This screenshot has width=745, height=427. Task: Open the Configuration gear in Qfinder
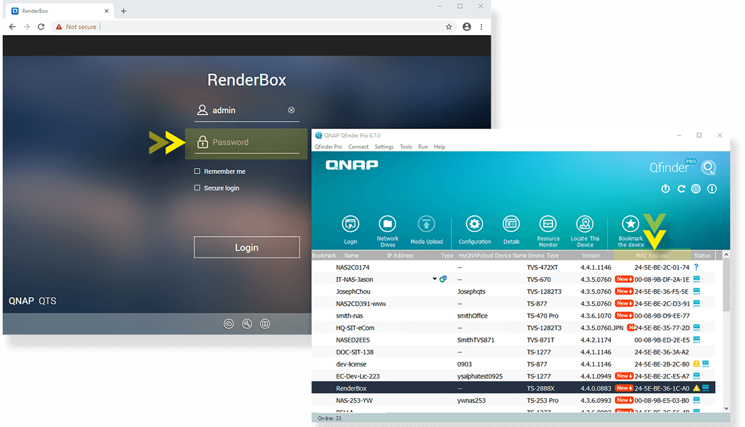474,224
